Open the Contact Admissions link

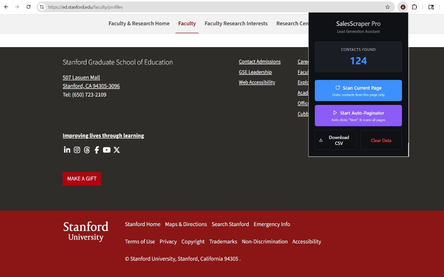coord(260,62)
